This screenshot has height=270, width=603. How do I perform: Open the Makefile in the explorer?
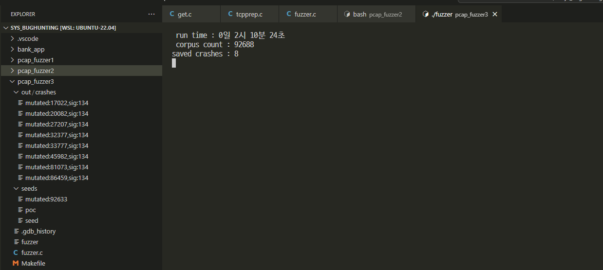point(81,263)
